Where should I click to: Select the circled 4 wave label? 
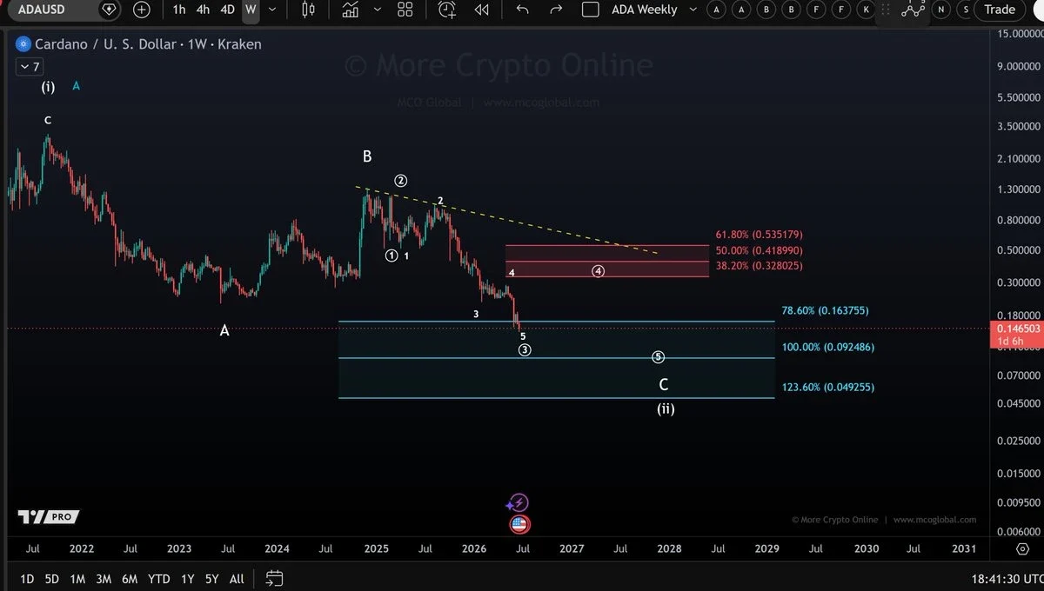599,271
